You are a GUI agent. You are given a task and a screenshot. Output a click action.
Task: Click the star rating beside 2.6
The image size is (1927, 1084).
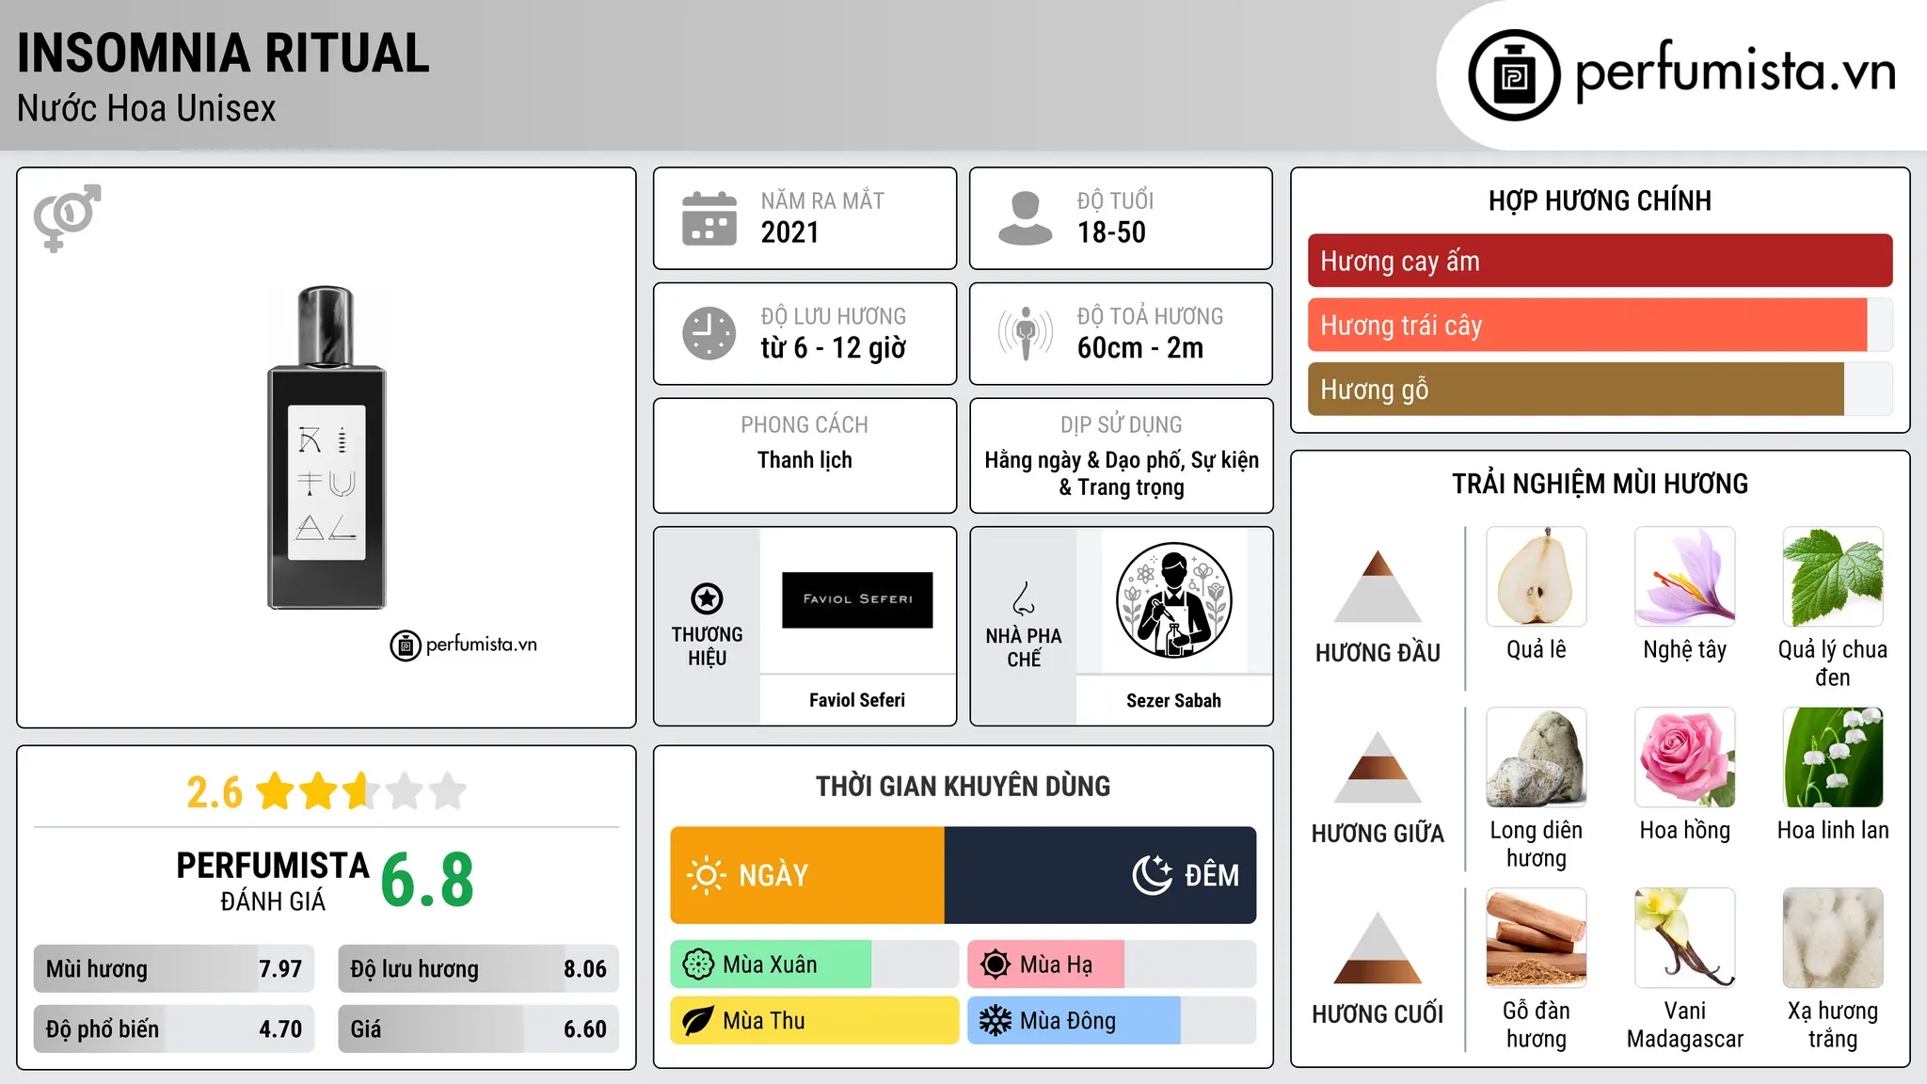(361, 791)
